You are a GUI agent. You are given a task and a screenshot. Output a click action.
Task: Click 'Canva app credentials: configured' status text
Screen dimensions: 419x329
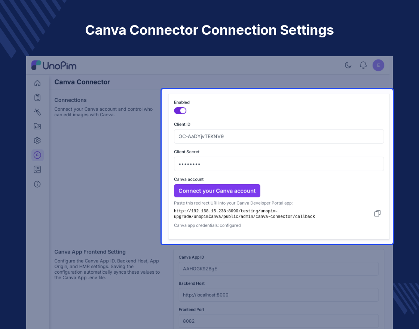(207, 225)
